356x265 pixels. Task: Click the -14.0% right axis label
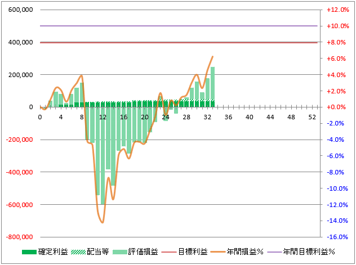tap(337, 221)
